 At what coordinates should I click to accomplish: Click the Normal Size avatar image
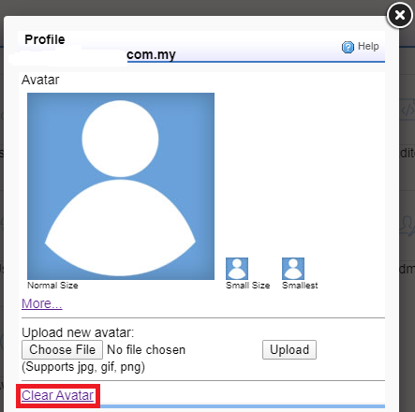(121, 186)
